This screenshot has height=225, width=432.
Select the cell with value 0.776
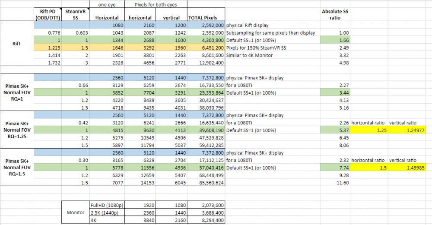48,33
